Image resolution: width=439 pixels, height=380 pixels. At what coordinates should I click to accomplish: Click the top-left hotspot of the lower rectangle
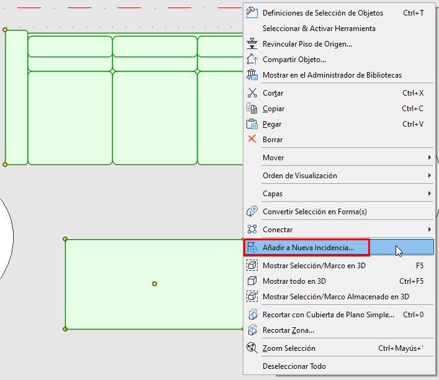click(65, 239)
